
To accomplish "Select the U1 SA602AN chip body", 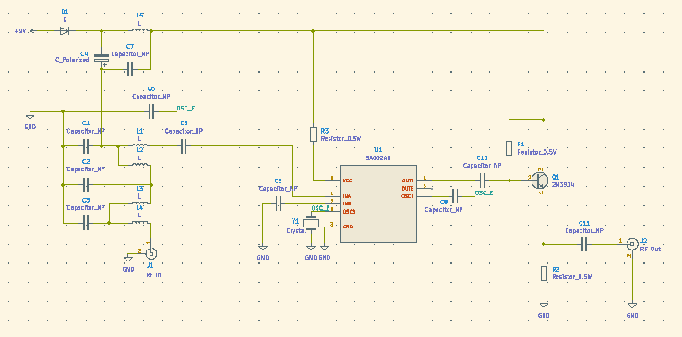I will [378, 203].
